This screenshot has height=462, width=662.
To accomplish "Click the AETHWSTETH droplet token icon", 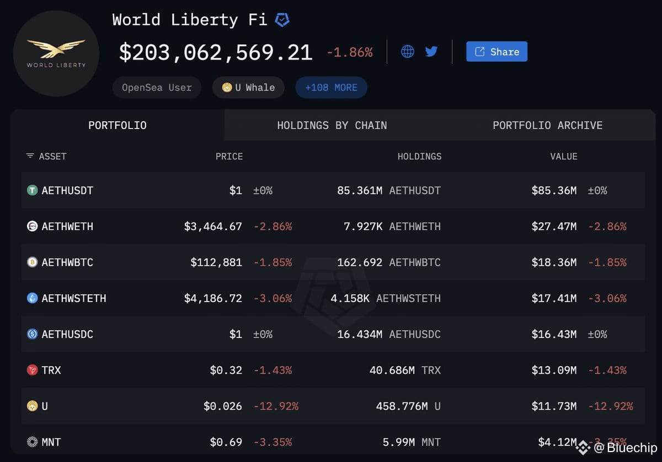I will click(33, 298).
